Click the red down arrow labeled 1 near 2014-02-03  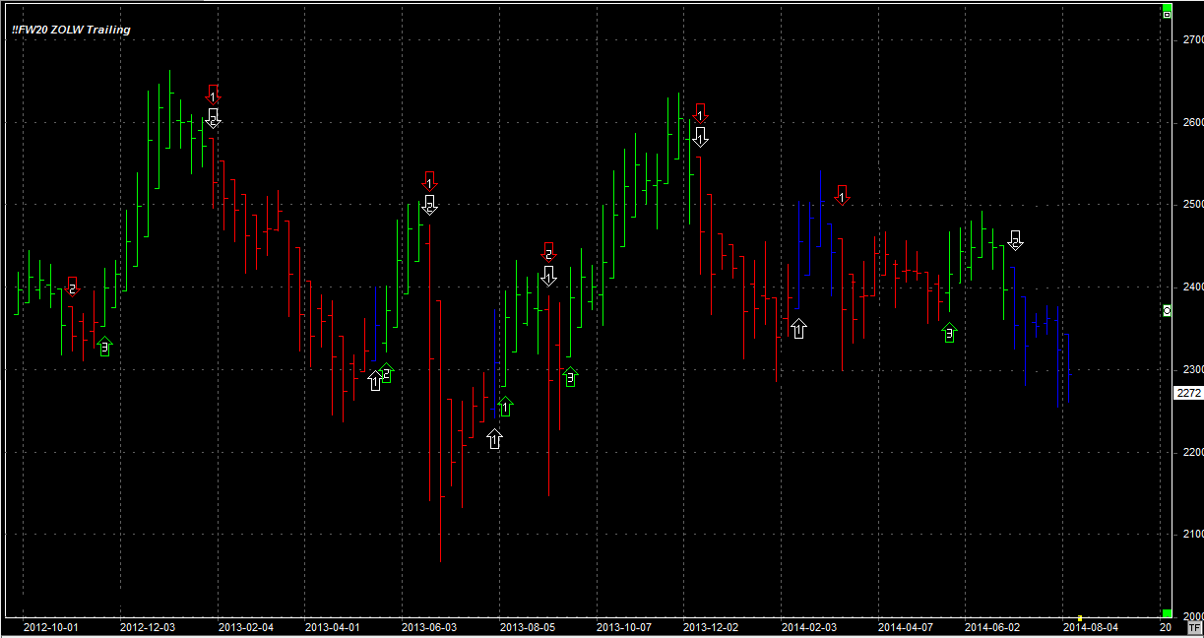tap(842, 194)
